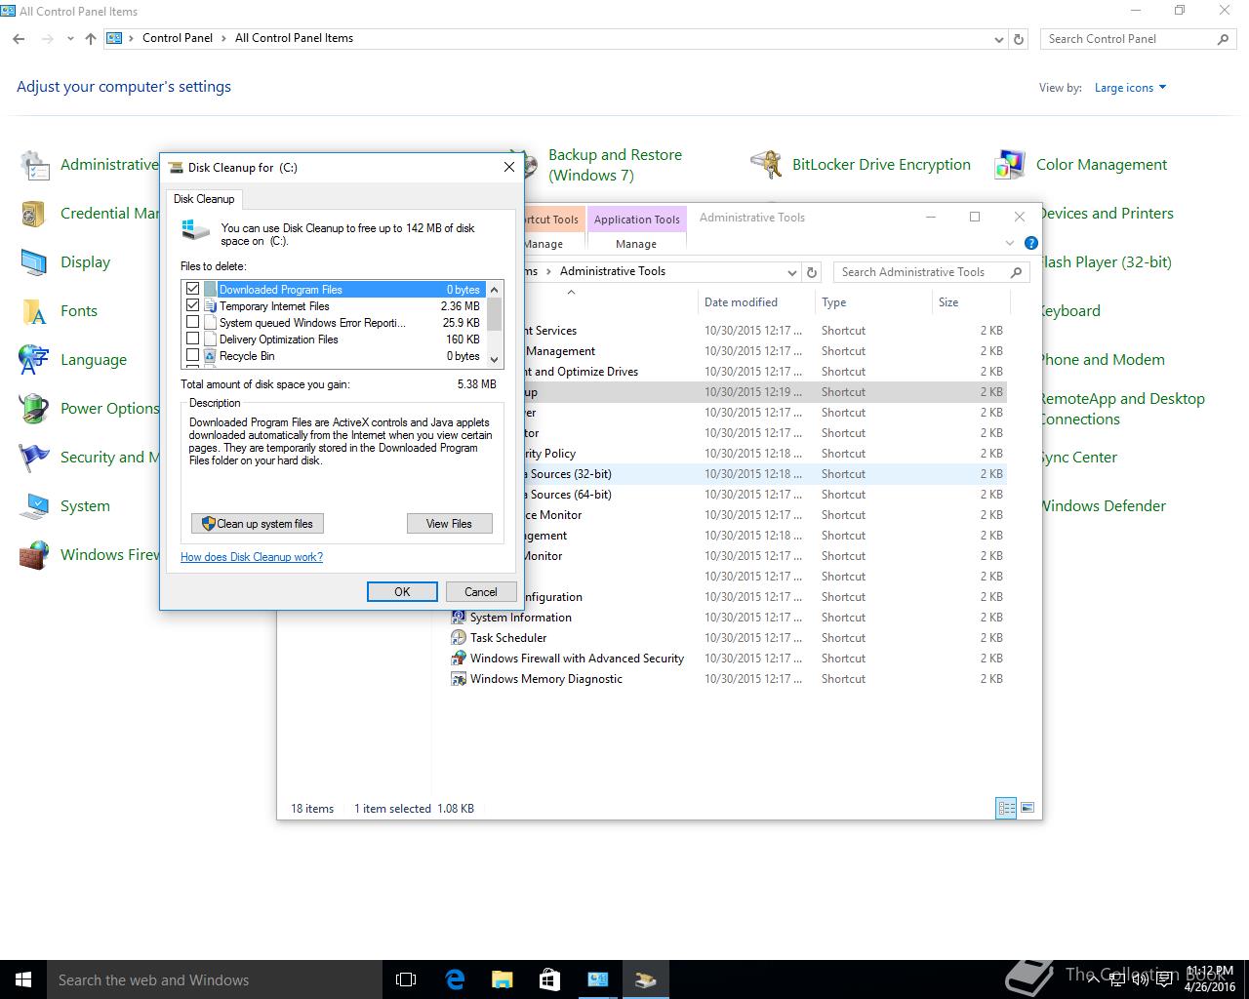Sort by Type column header
This screenshot has width=1249, height=999.
[873, 302]
